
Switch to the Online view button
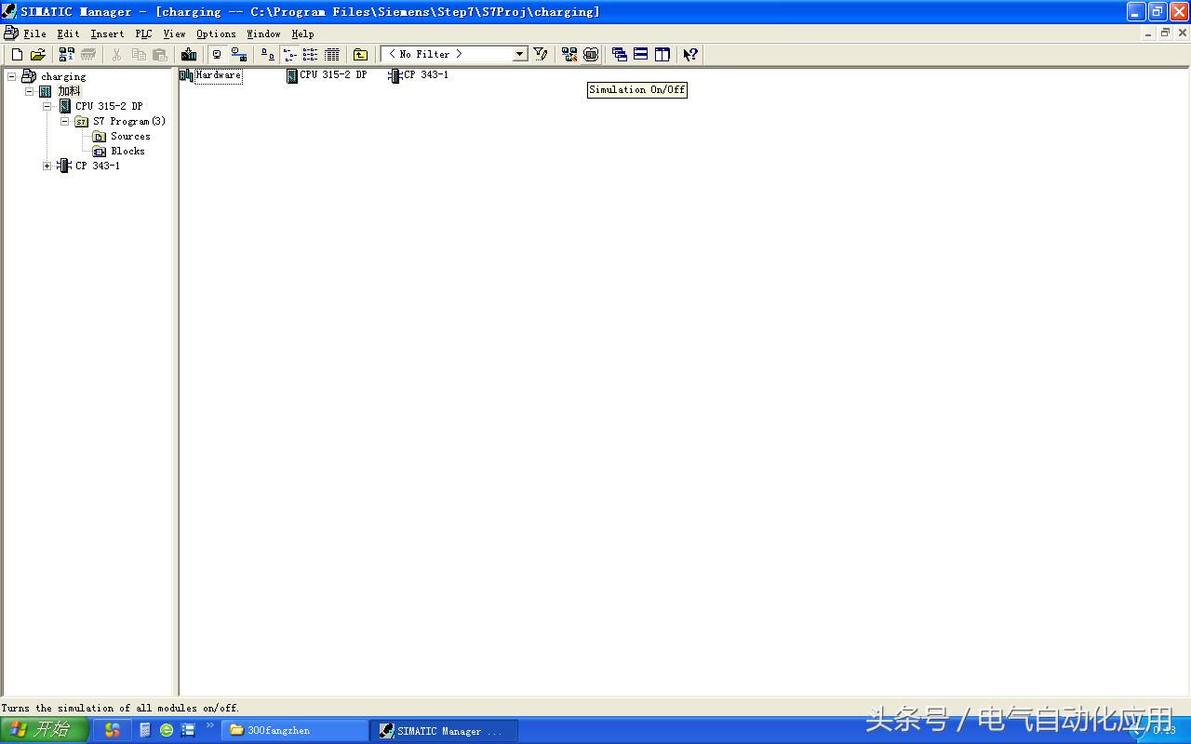tap(239, 55)
